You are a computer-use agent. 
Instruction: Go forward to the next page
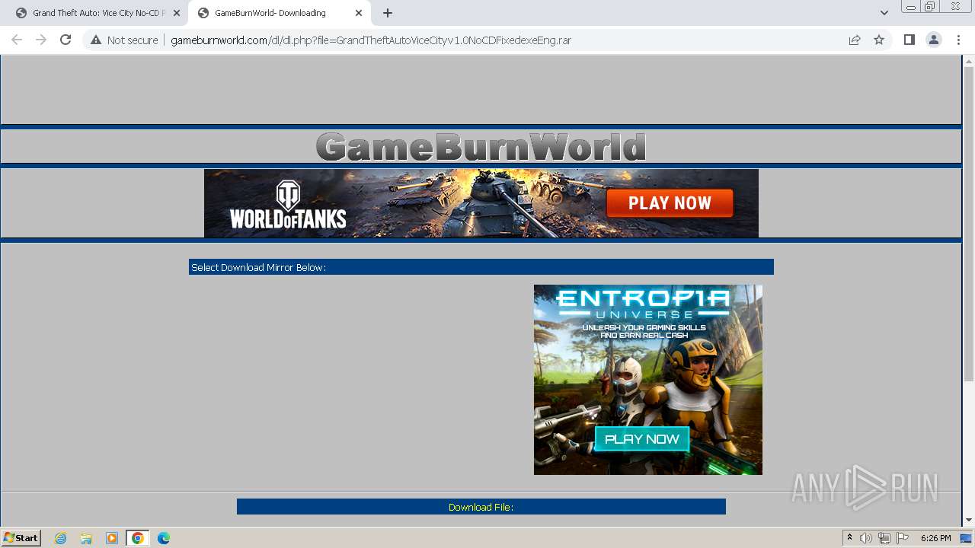click(x=41, y=40)
